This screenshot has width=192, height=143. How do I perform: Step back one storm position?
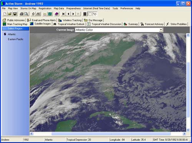[68, 14]
